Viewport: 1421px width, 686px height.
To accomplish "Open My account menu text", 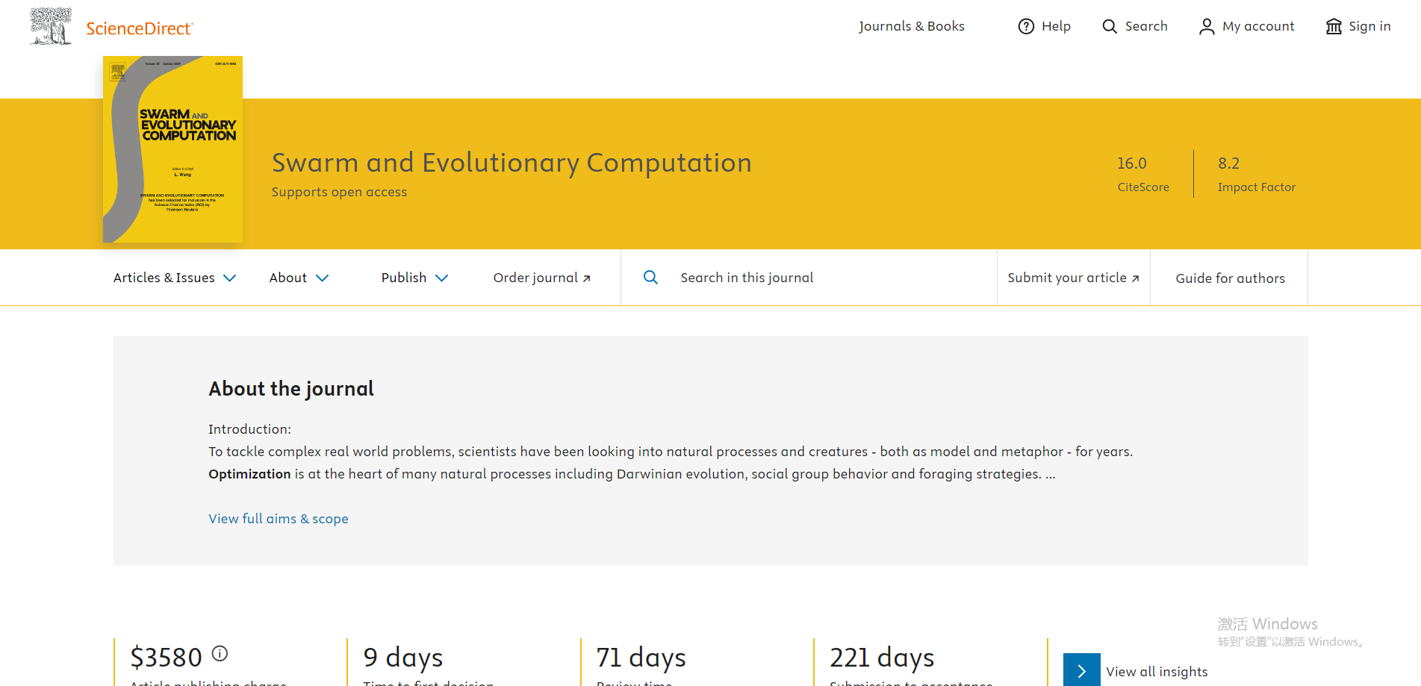I will pos(1258,26).
